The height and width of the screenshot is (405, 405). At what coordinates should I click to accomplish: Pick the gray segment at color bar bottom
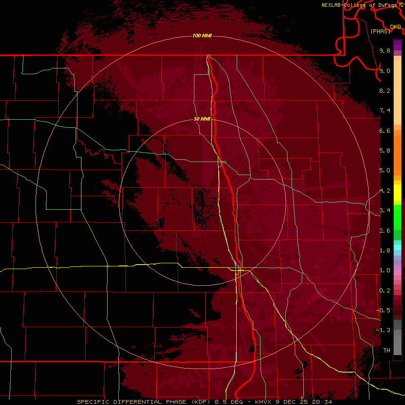(x=397, y=345)
